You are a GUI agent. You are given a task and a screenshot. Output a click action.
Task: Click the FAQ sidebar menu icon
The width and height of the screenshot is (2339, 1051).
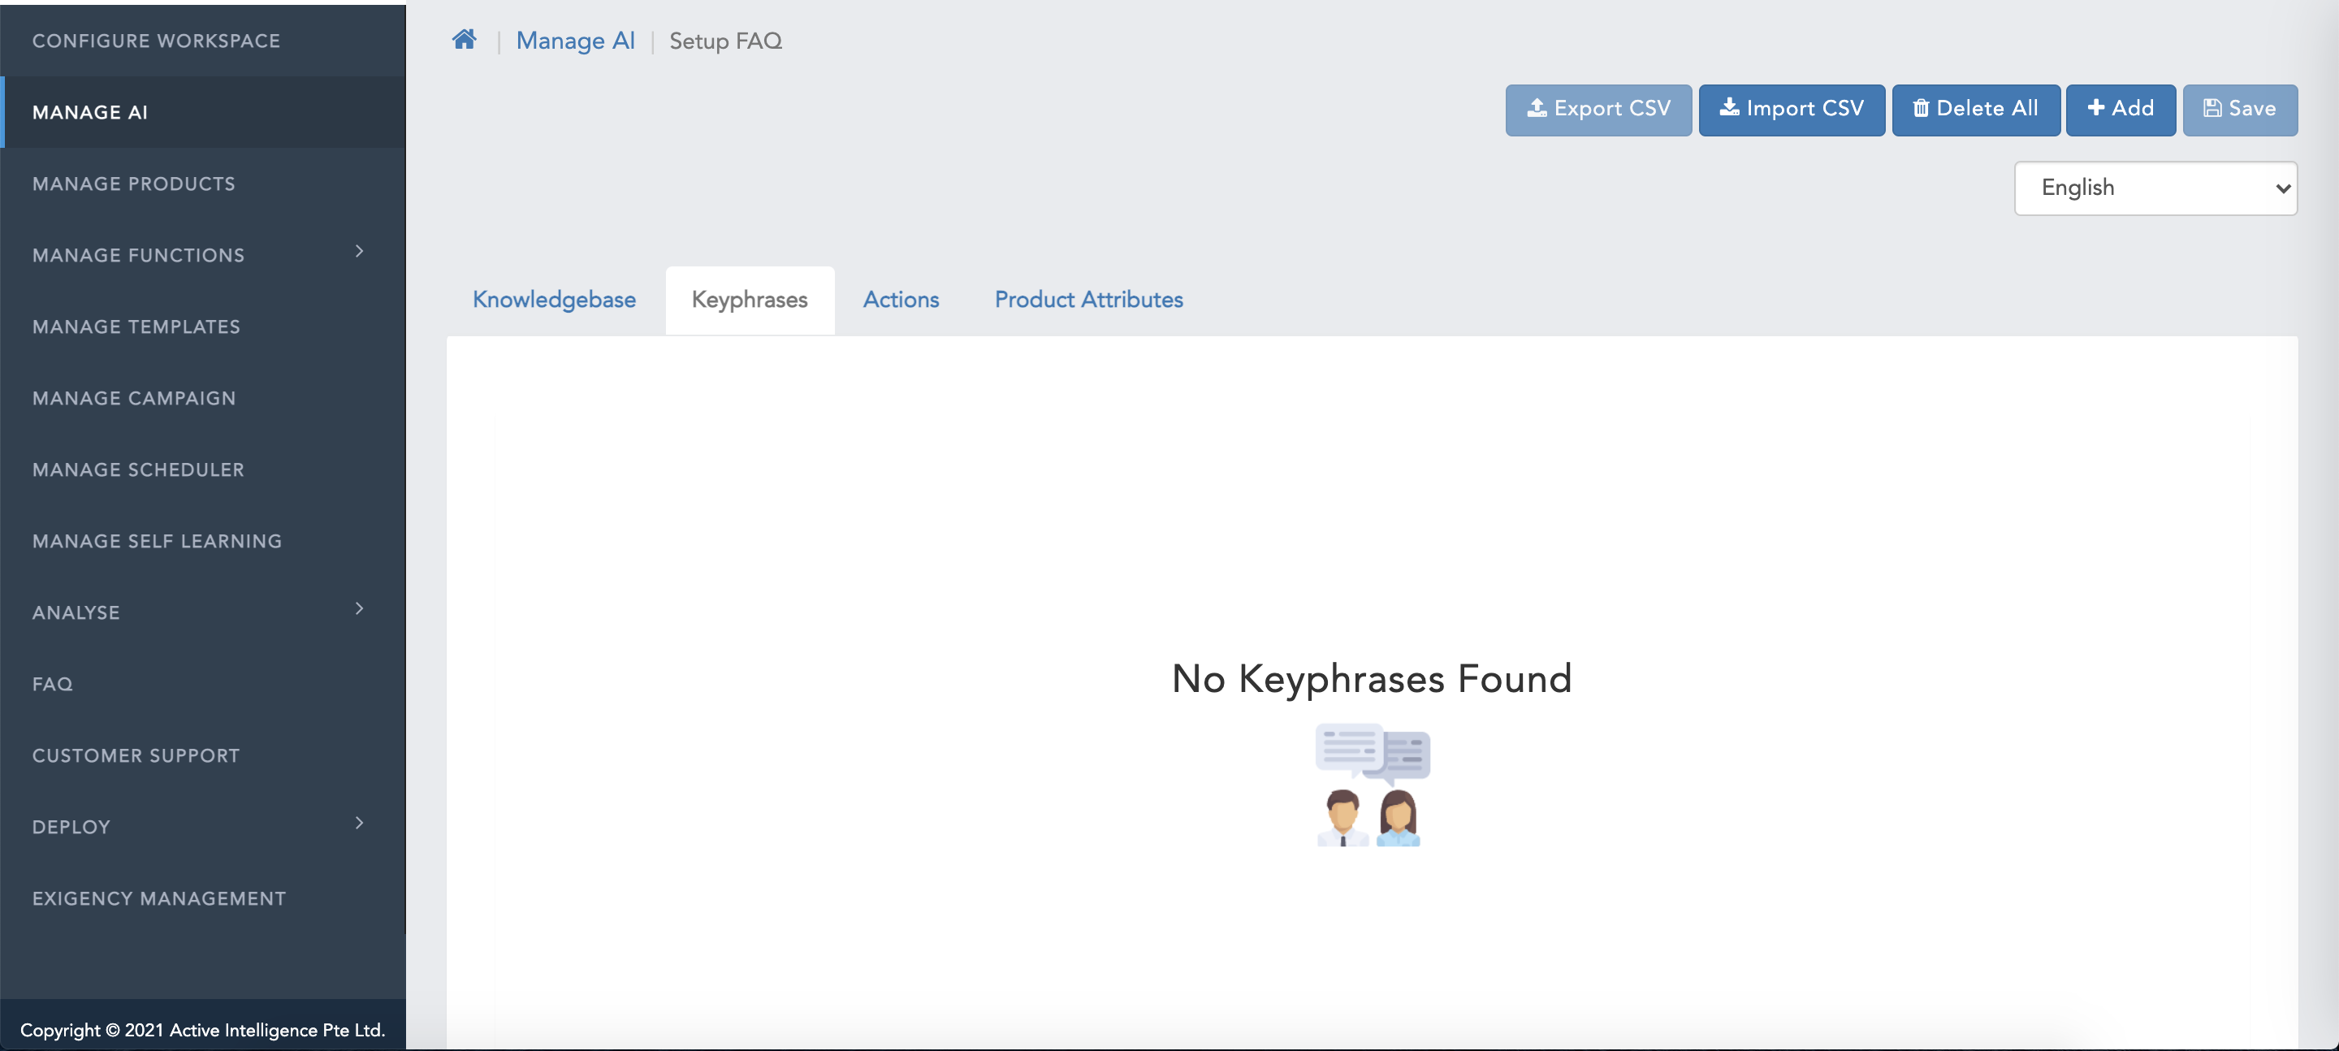52,683
